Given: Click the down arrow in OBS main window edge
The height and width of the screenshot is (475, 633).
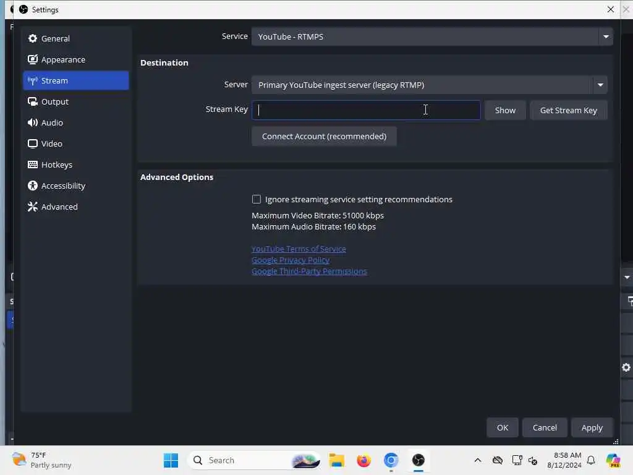Looking at the screenshot, I should tap(627, 277).
